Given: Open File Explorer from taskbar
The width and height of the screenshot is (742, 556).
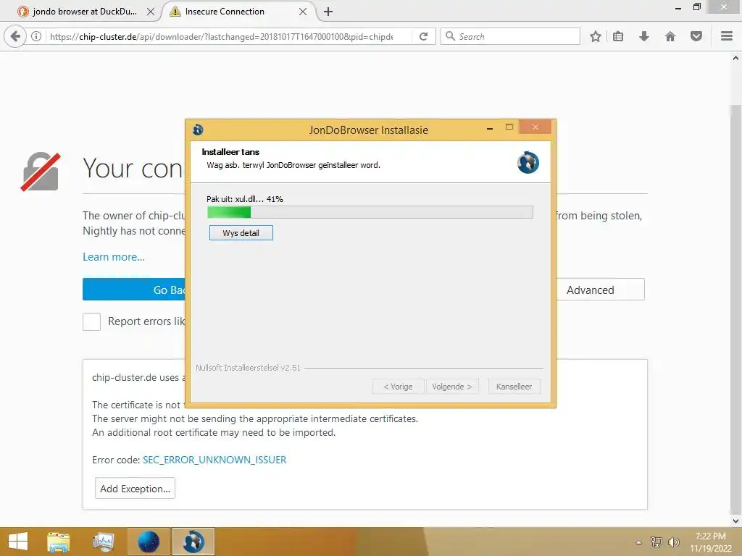Looking at the screenshot, I should [x=59, y=542].
